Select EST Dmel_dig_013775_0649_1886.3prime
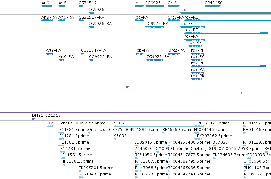This screenshot has height=179, width=271. 89,133
